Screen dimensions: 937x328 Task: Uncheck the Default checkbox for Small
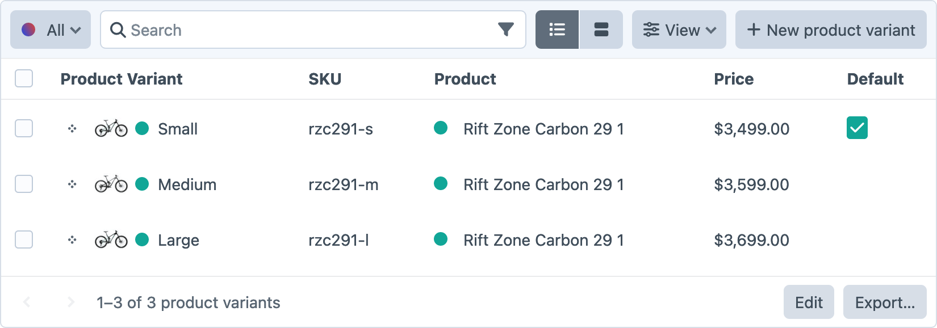pos(856,128)
